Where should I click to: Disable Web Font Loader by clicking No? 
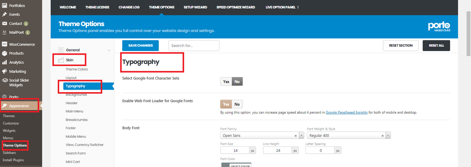click(x=237, y=104)
